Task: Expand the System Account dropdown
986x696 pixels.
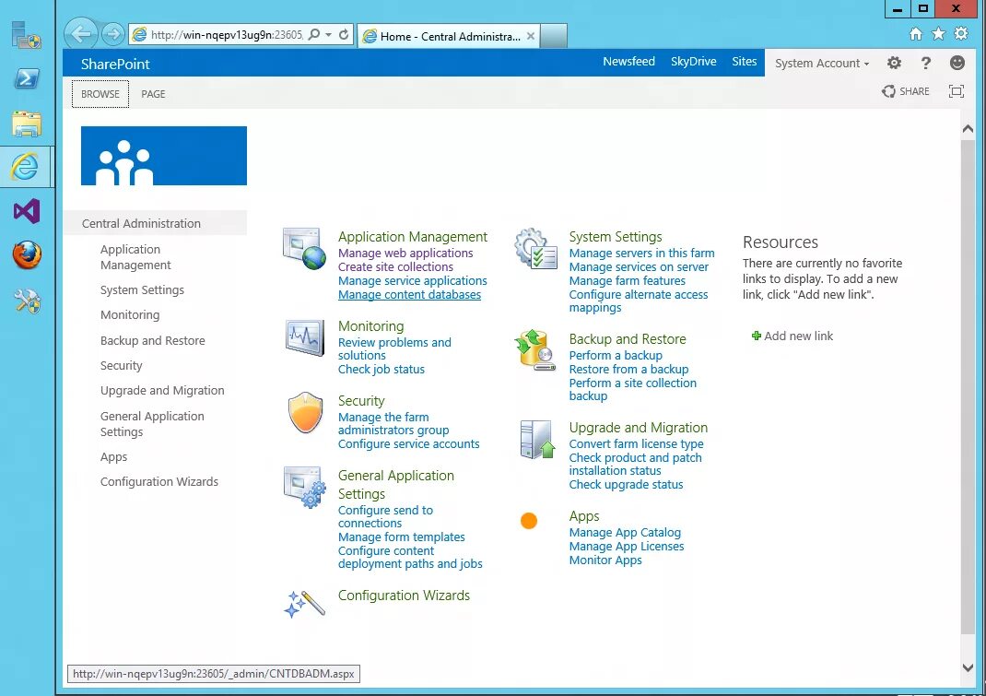Action: click(822, 63)
